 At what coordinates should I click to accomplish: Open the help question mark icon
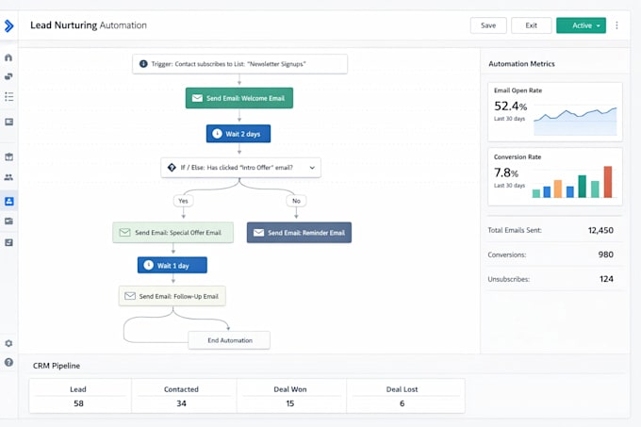click(8, 363)
